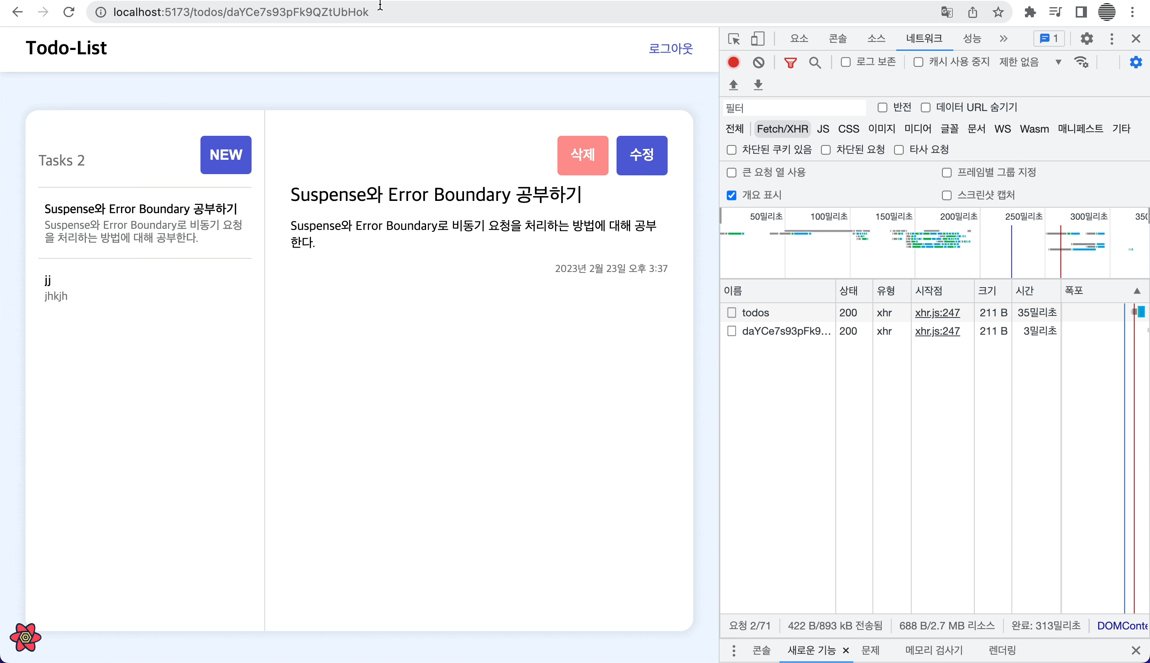Open the issues badge showing 1

pyautogui.click(x=1049, y=39)
